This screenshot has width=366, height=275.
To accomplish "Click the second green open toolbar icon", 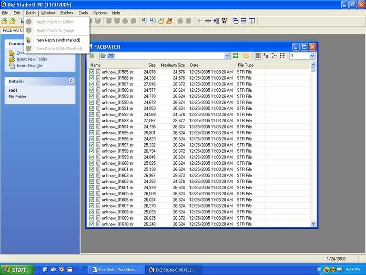I will coord(12,21).
